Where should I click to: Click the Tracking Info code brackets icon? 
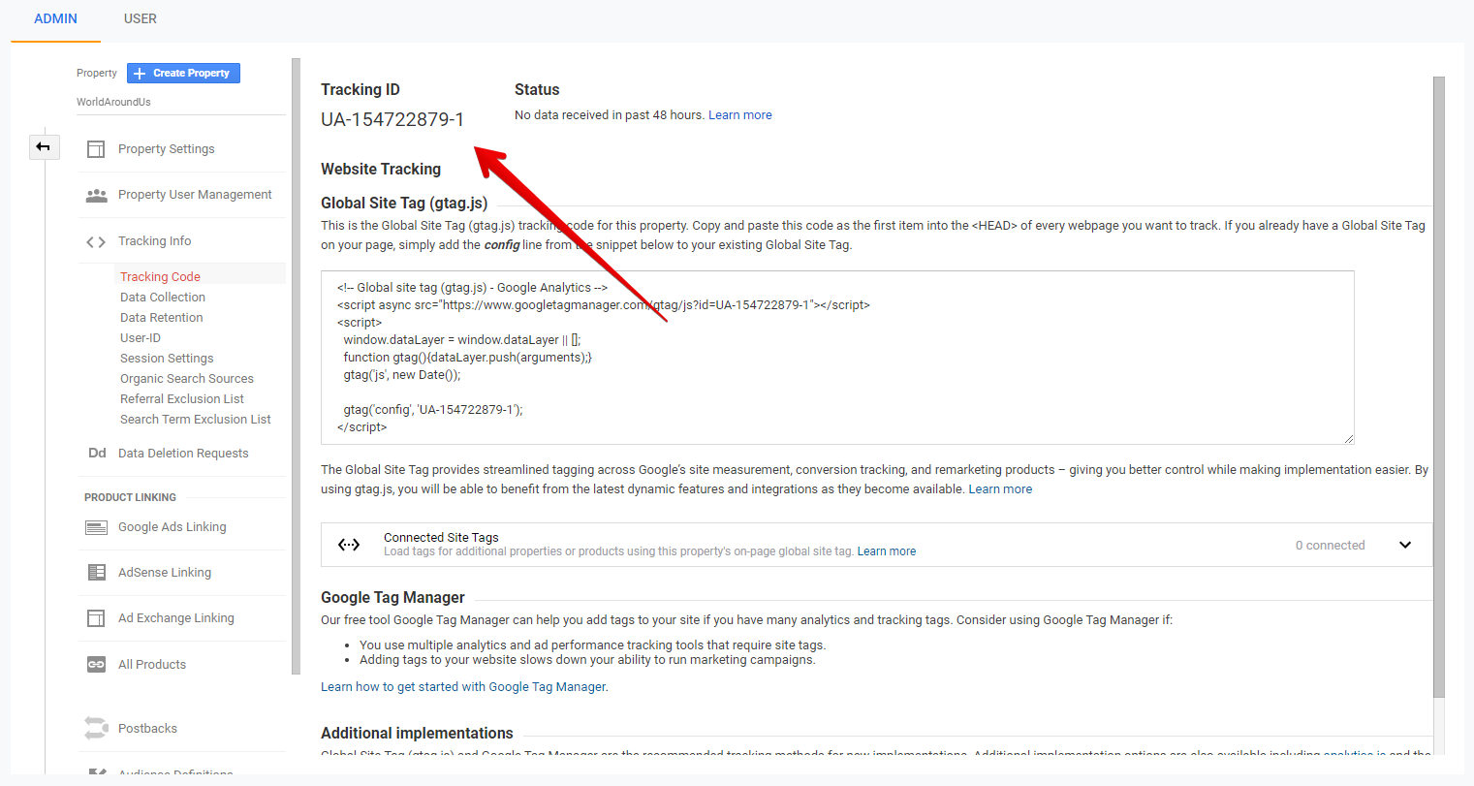tap(96, 241)
